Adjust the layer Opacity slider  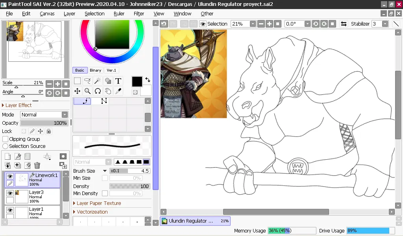click(44, 123)
